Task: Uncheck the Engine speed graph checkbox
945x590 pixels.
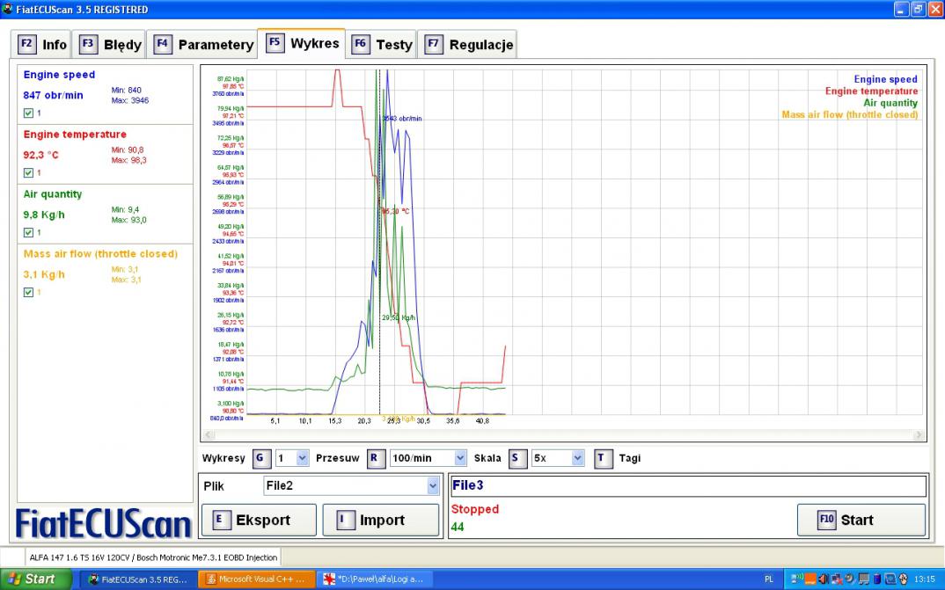Action: pyautogui.click(x=28, y=113)
